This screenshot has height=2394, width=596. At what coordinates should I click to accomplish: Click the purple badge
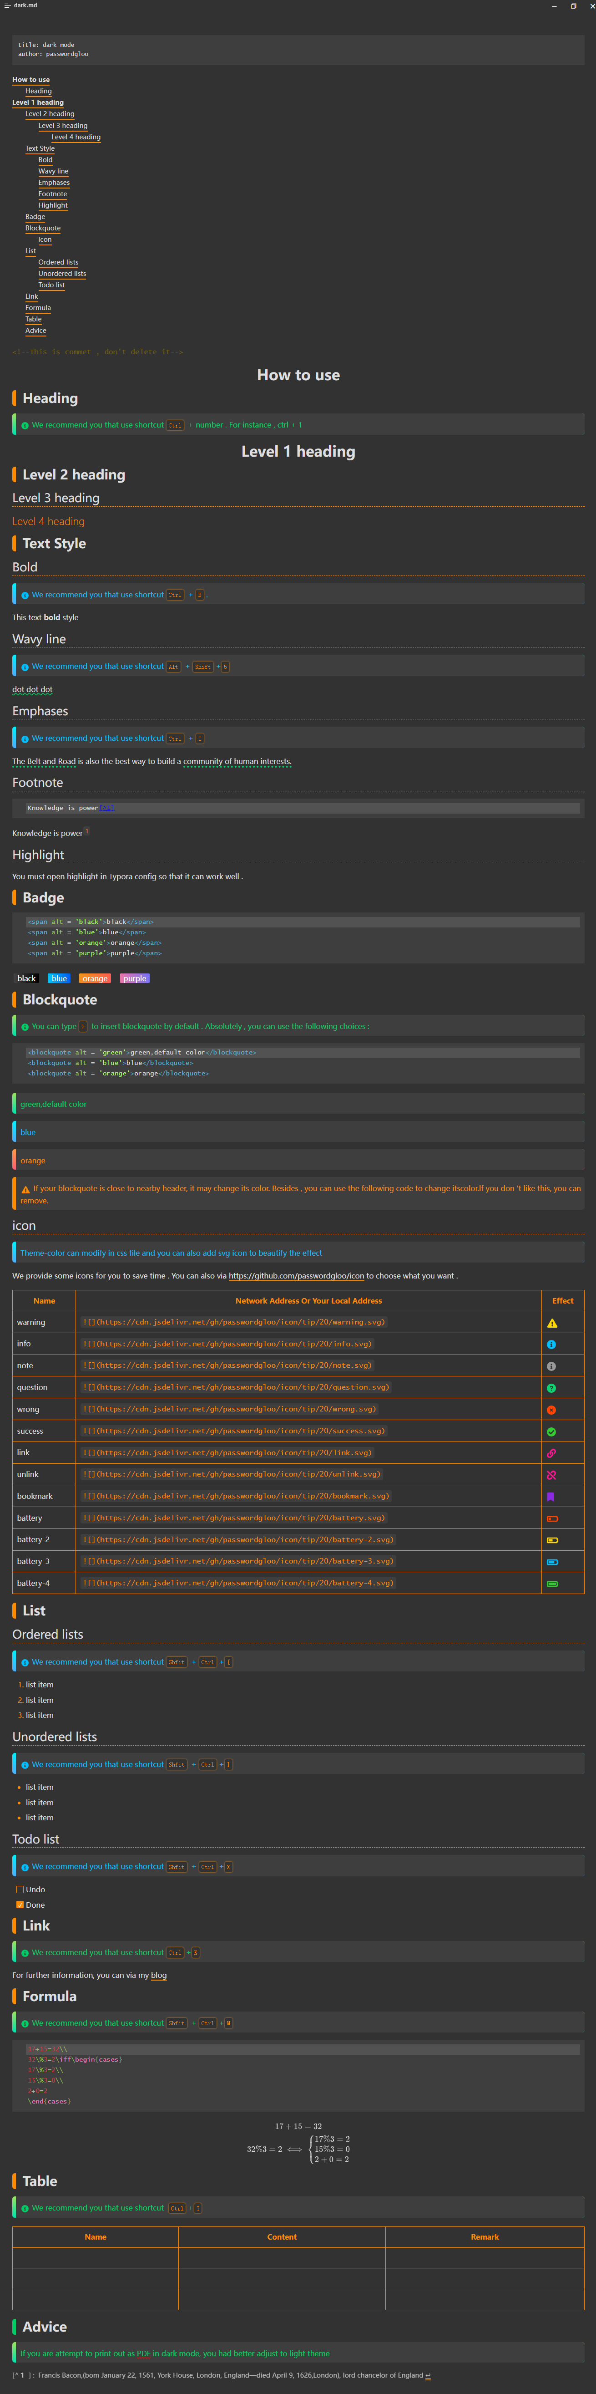(135, 978)
